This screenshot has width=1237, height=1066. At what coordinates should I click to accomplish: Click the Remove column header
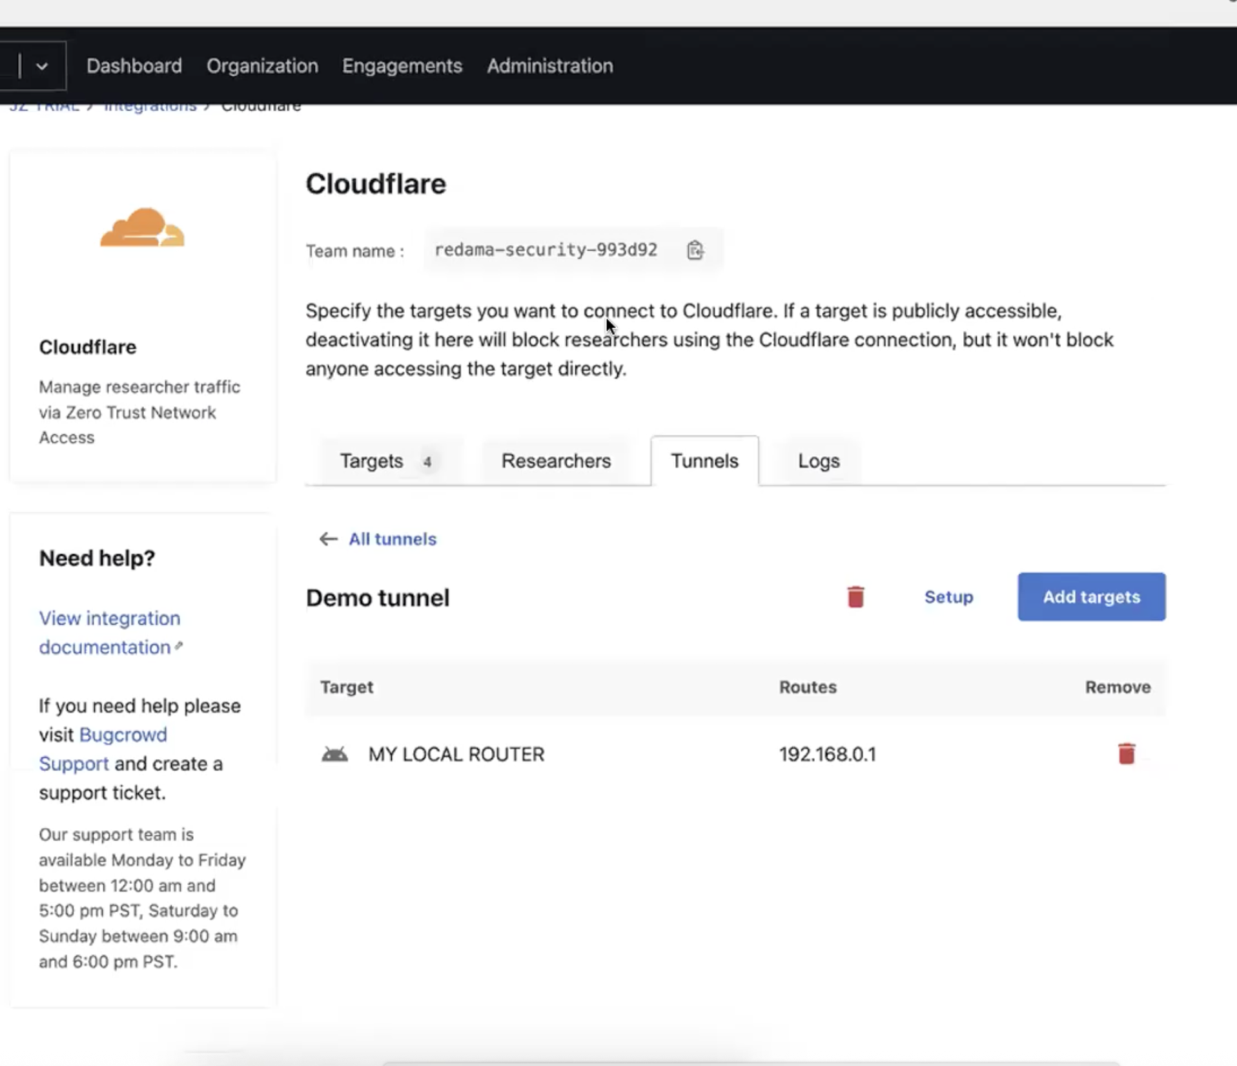tap(1118, 687)
